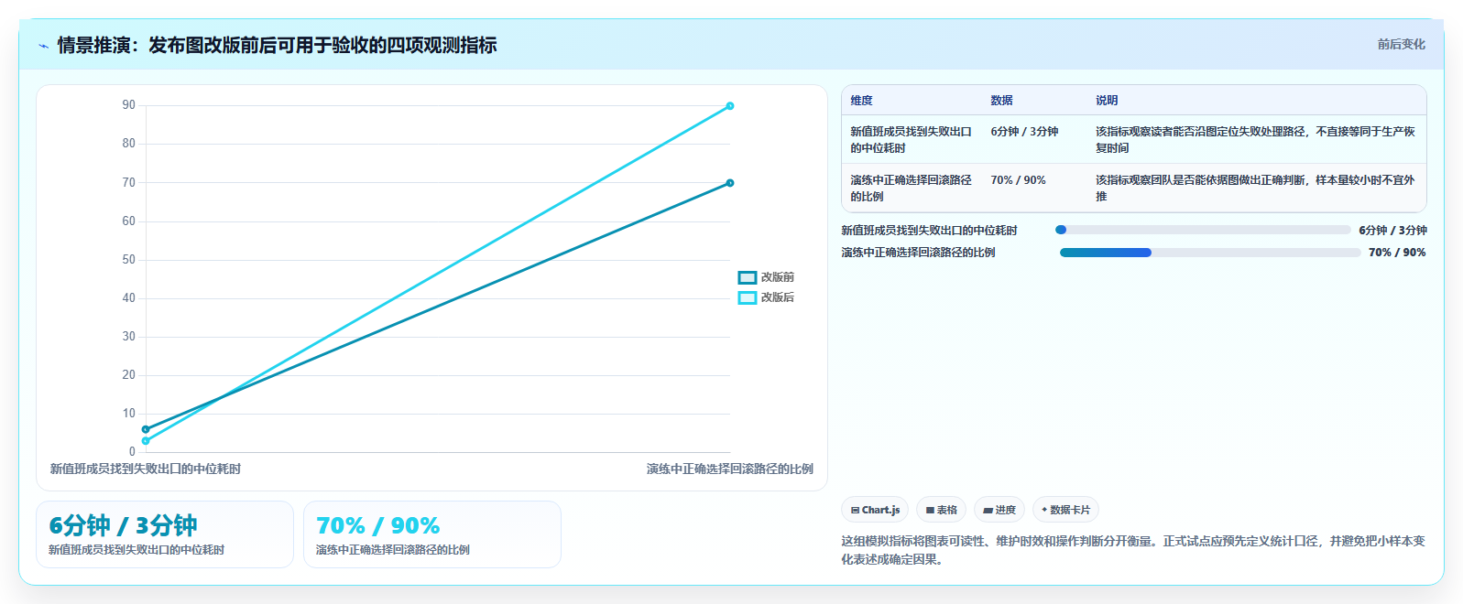This screenshot has width=1463, height=604.
Task: Click the 新值班成员 progress bar
Action: tap(1204, 230)
